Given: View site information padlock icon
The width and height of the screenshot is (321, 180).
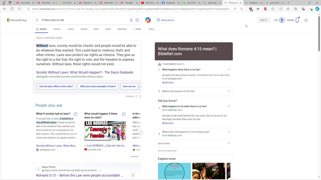Looking at the screenshot, I should [28, 9].
